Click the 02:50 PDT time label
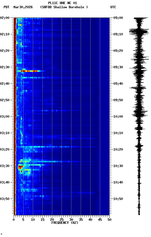This screenshot has height=237, width=151. pos(5,100)
